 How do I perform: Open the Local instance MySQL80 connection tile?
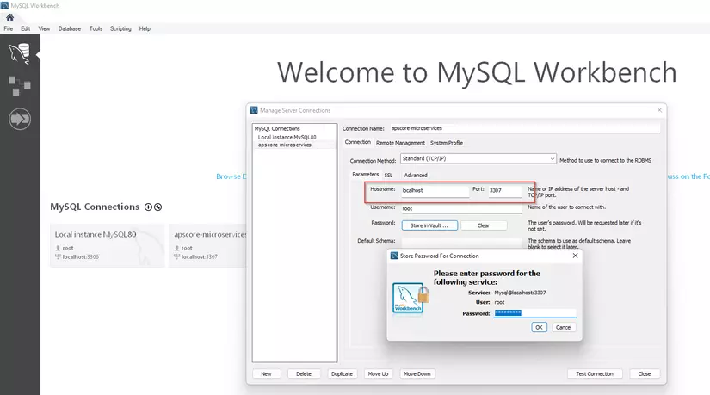(x=108, y=245)
